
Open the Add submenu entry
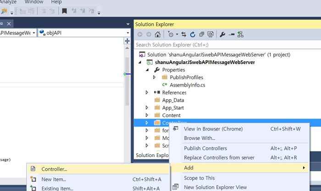pos(239,168)
